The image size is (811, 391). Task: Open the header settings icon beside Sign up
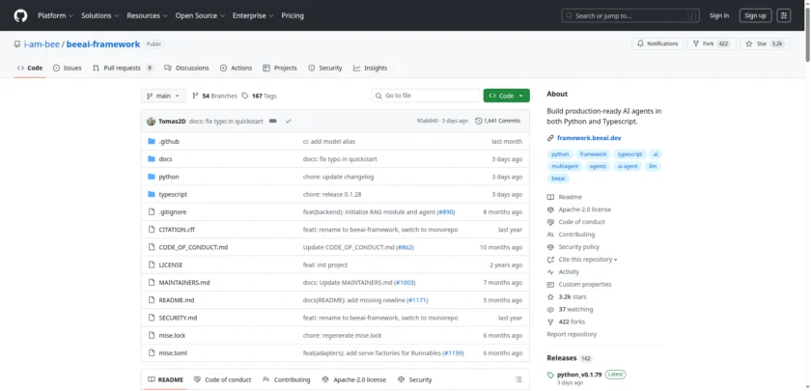coord(784,15)
